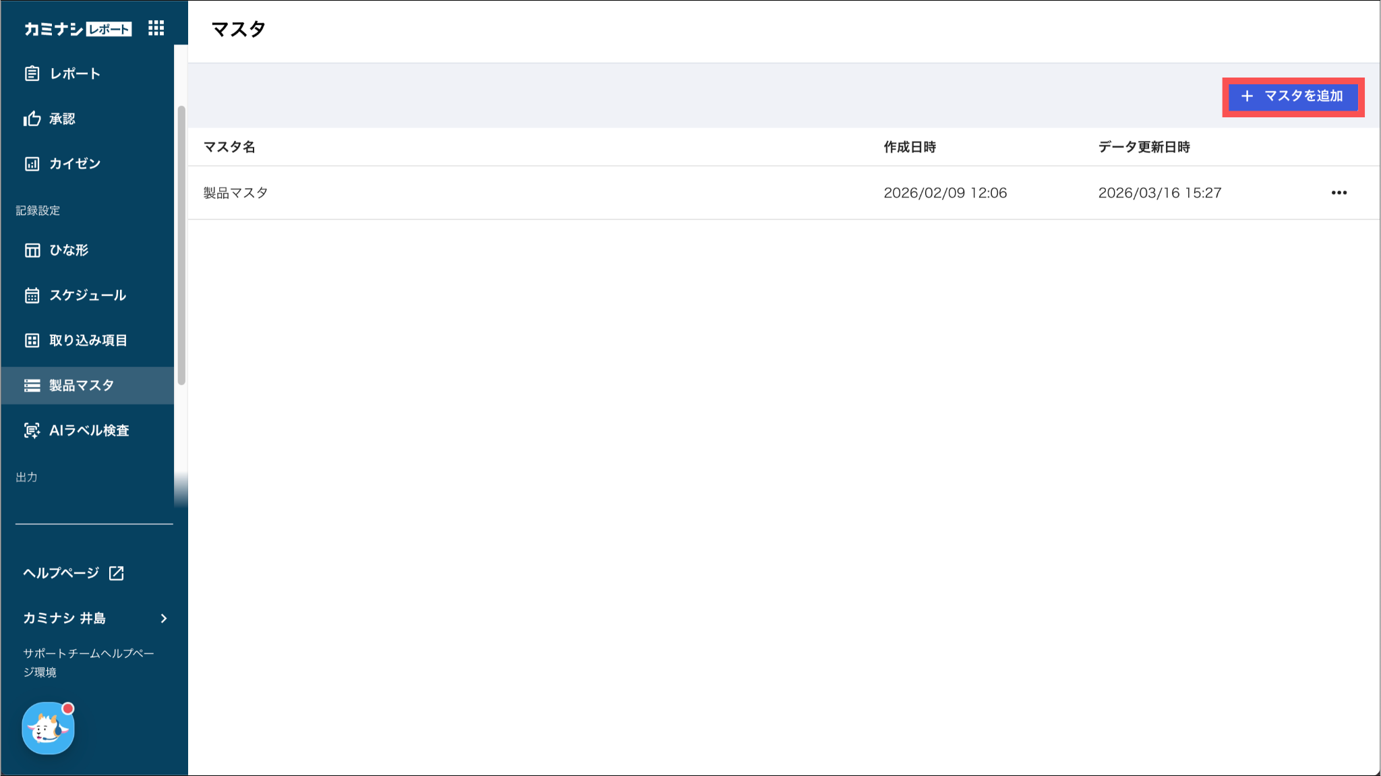This screenshot has width=1381, height=776.
Task: Open the three-dots menu for 製品マスタ row
Action: (x=1339, y=193)
